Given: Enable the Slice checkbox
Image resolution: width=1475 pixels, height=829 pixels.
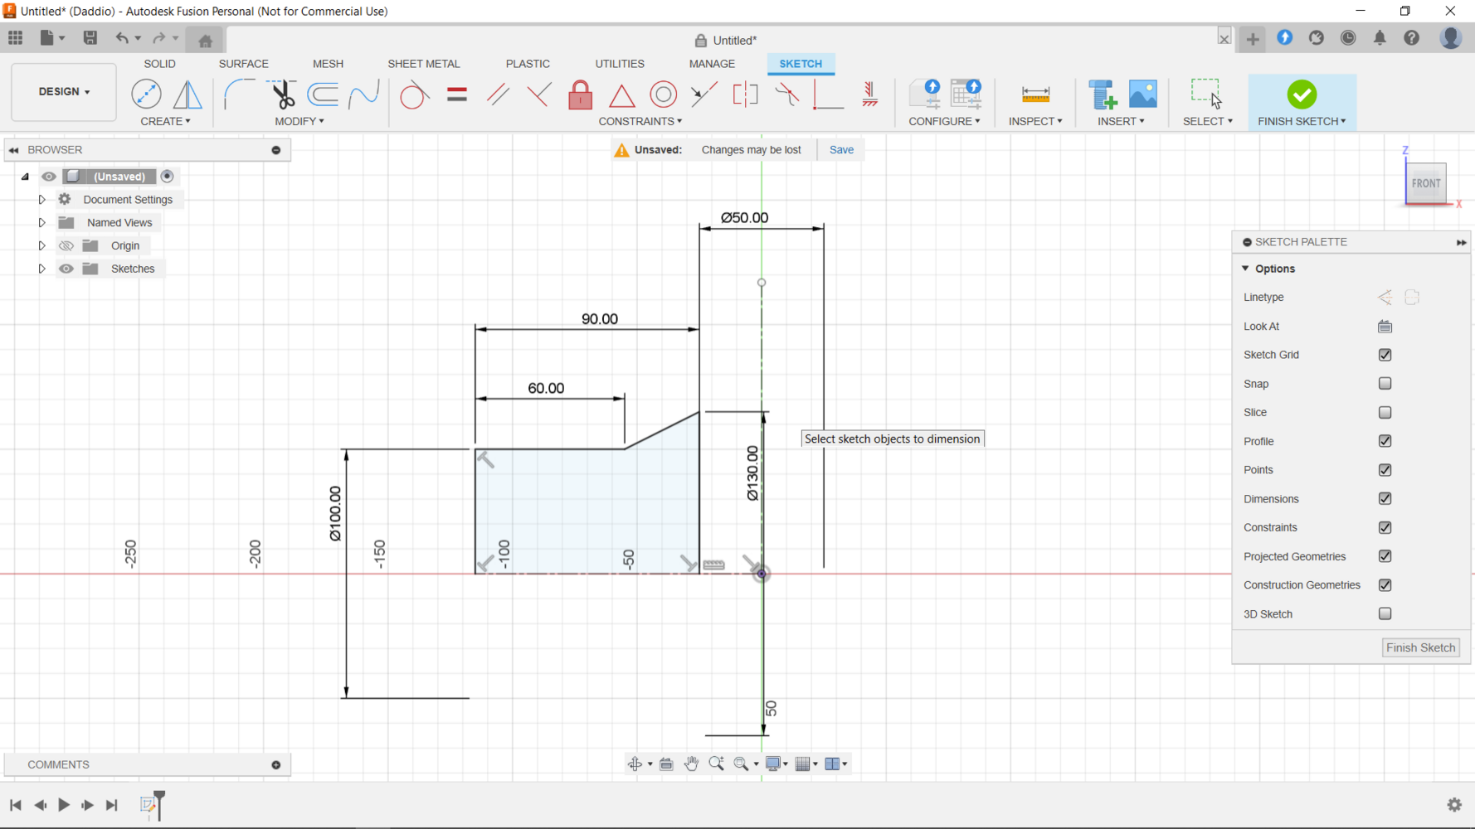Looking at the screenshot, I should [1385, 412].
